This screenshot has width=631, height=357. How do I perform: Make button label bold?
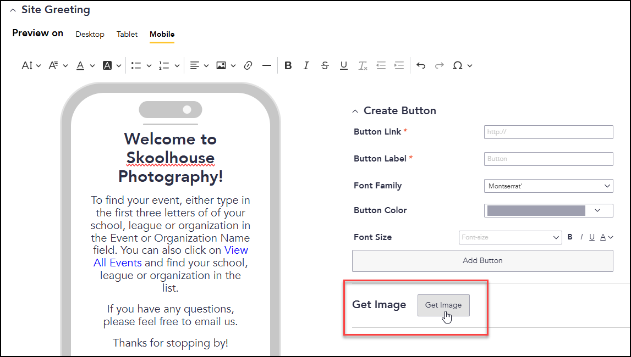click(x=570, y=237)
